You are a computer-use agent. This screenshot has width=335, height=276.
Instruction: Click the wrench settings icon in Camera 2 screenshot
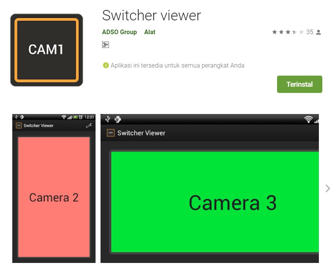click(x=89, y=126)
